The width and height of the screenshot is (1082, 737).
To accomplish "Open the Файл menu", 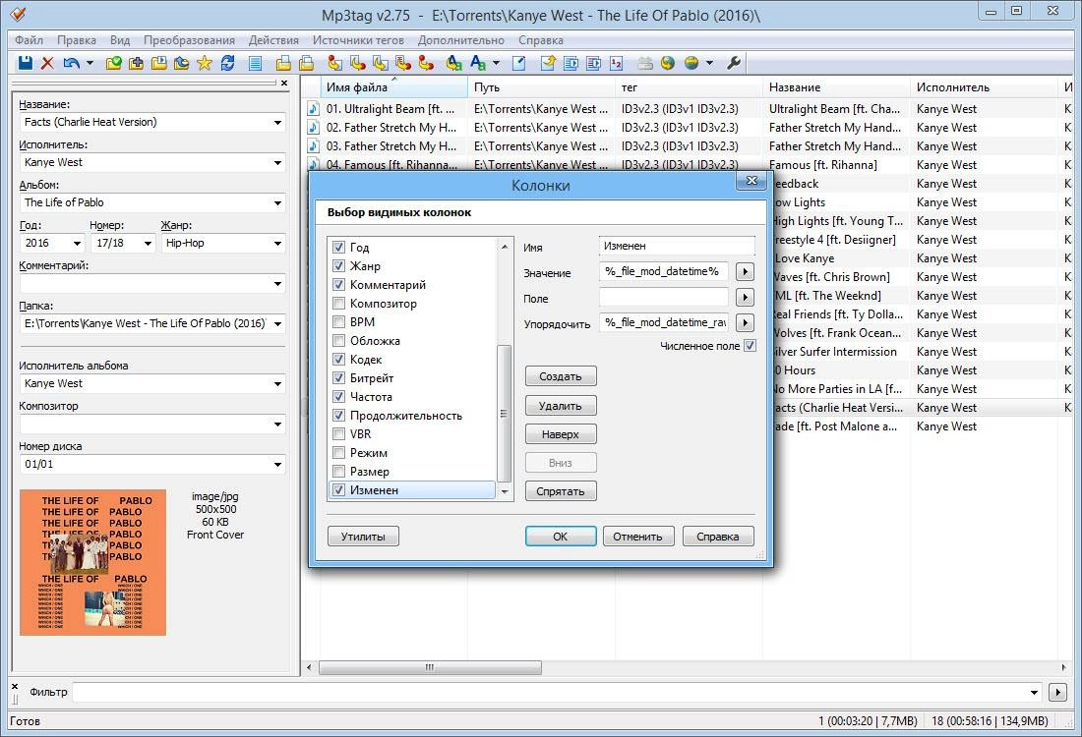I will (29, 40).
